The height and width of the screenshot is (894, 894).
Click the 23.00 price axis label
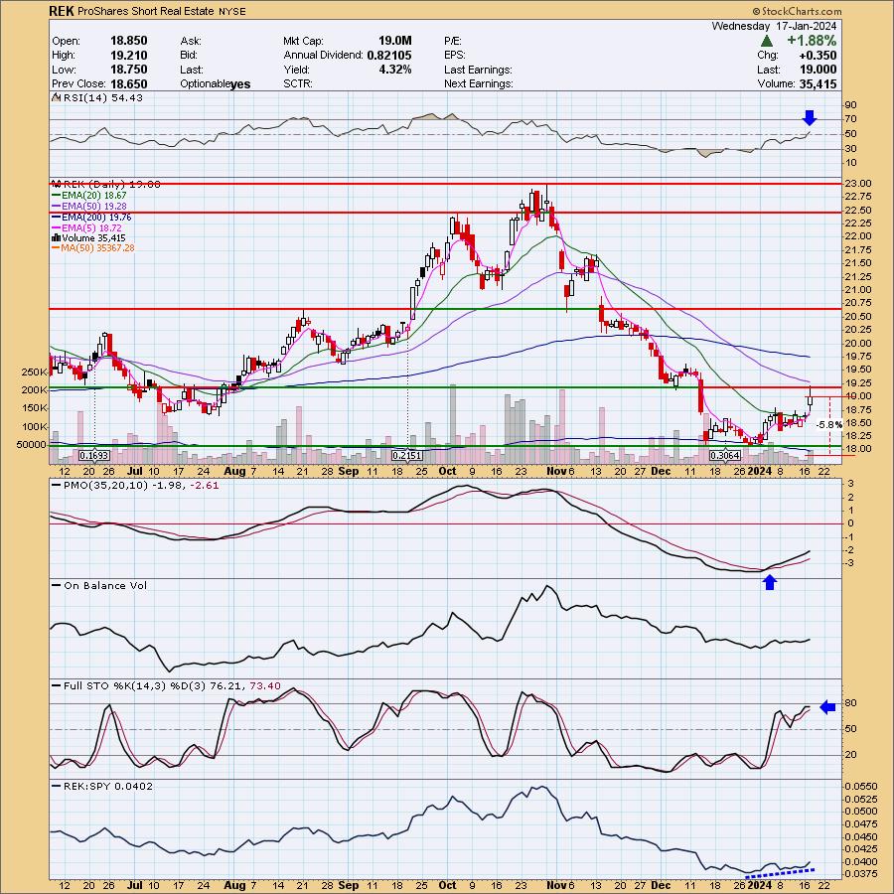pyautogui.click(x=857, y=184)
